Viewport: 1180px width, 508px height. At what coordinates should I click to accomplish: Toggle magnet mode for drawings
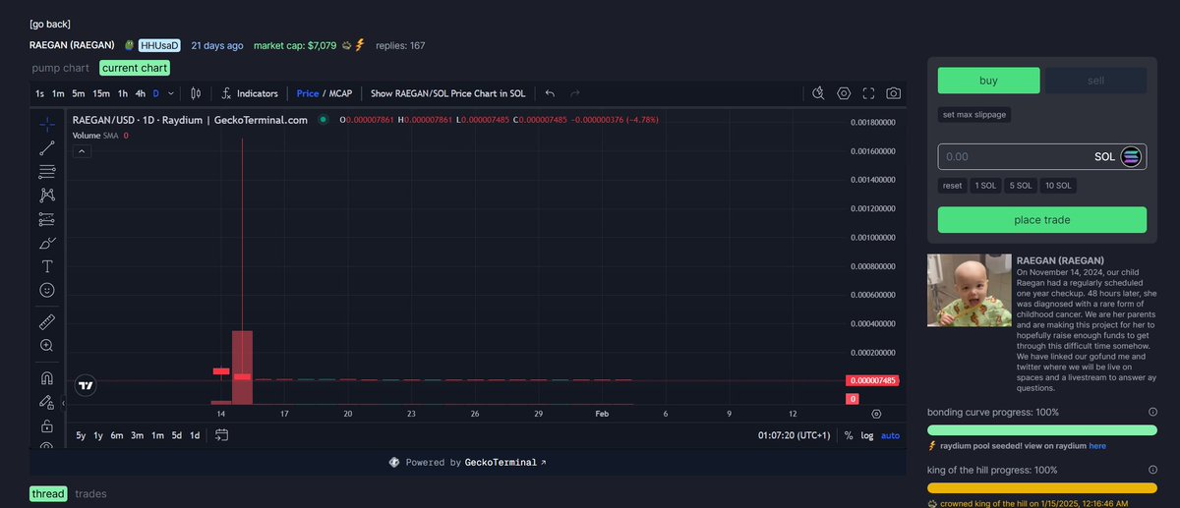coord(47,377)
